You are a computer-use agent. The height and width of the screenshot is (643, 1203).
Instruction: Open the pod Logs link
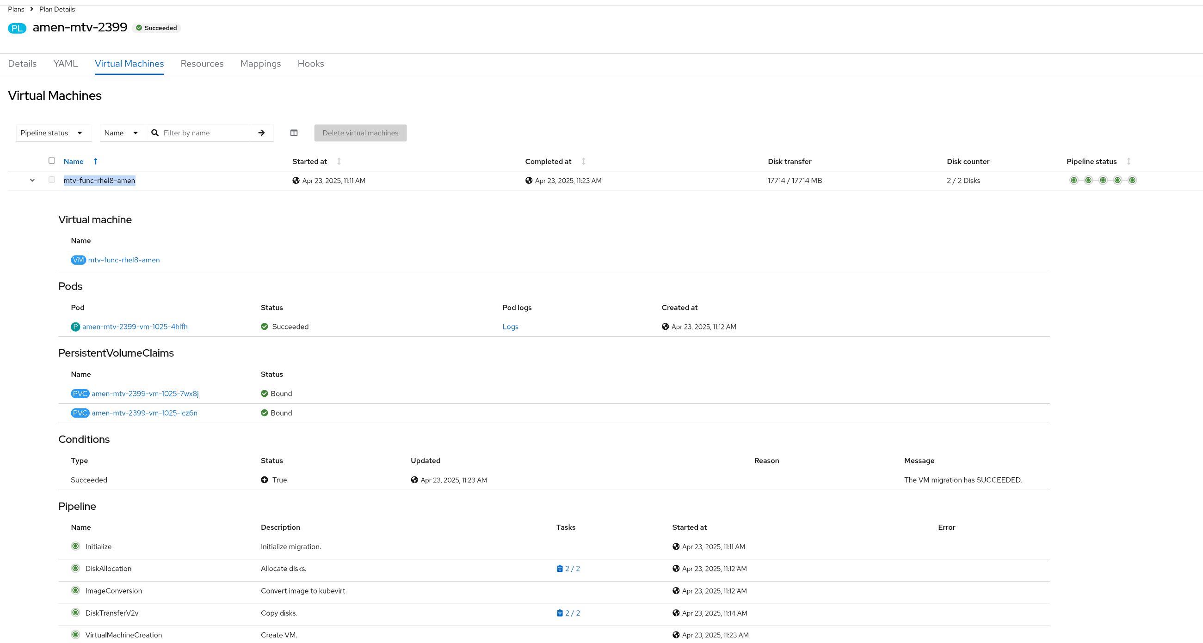[x=510, y=327]
